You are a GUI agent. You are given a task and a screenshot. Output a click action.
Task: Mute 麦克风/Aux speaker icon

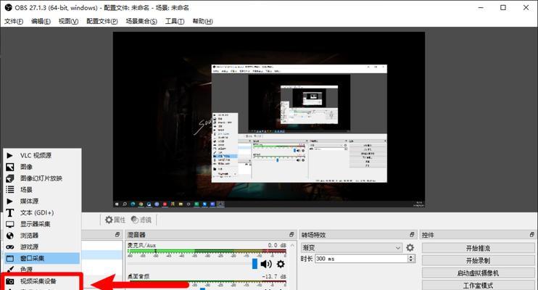click(266, 264)
